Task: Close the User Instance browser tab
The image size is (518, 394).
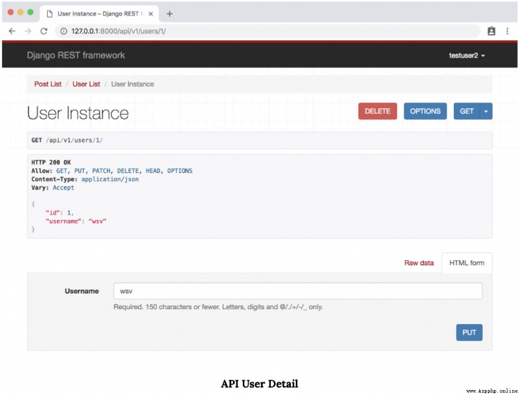Action: pos(151,14)
